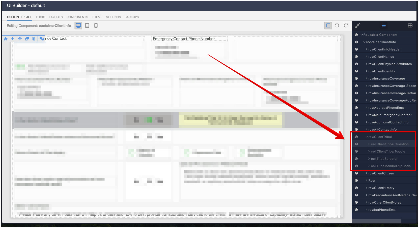
Task: Click the move crosshair icon
Action: coord(20,39)
